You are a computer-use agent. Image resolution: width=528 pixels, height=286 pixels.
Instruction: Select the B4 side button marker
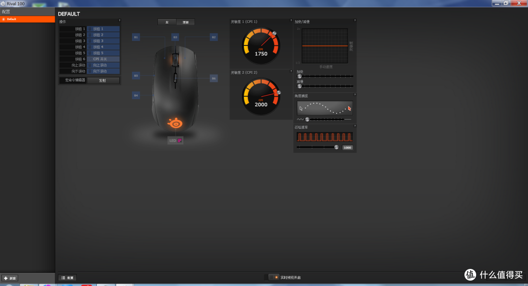click(136, 96)
